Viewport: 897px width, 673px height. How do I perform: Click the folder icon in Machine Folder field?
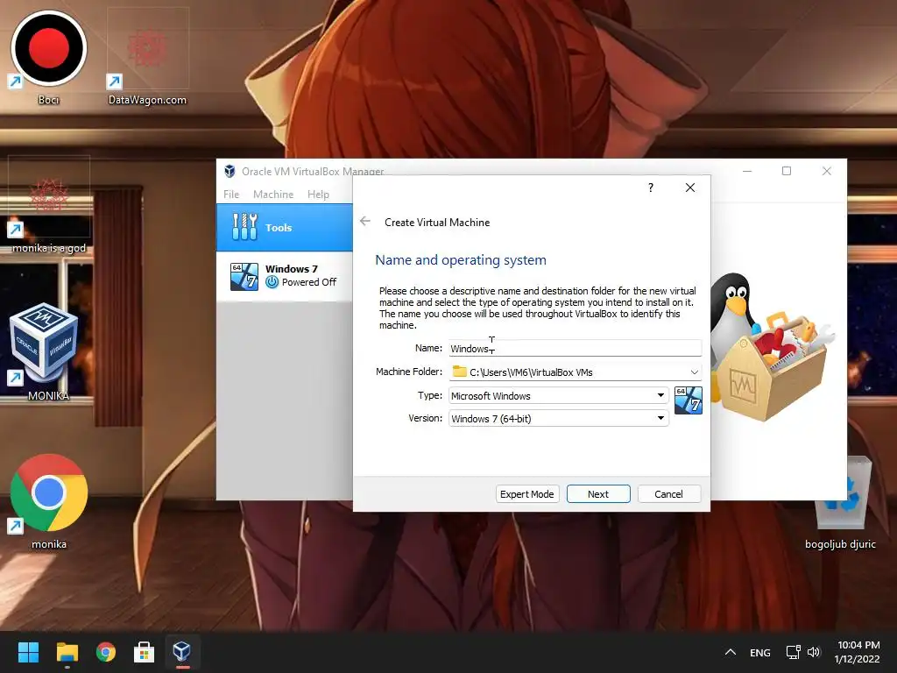tap(459, 372)
